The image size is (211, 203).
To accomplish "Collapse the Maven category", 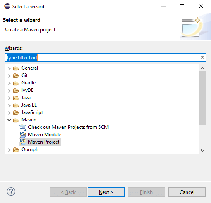I will pyautogui.click(x=9, y=120).
